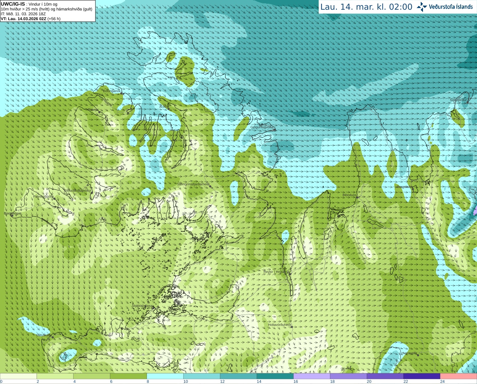
Task: Click the 10m hviður gust description line
Action: pos(47,9)
